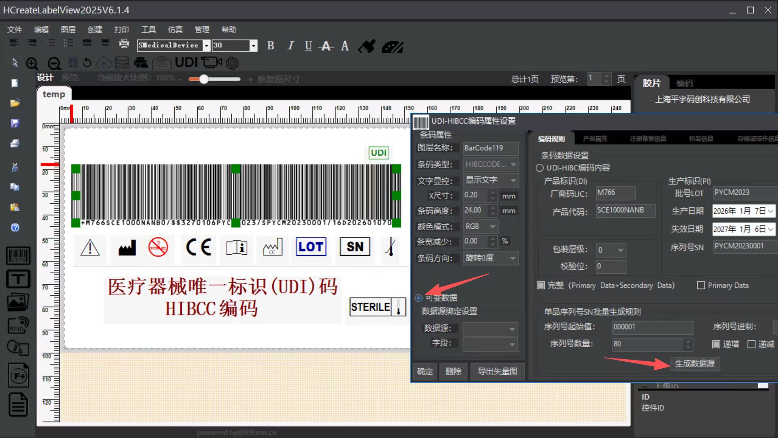Select the RFID tool icon

click(x=18, y=325)
